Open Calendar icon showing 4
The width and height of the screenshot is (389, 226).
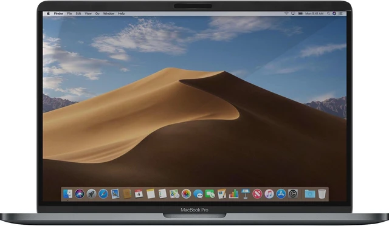pyautogui.click(x=139, y=194)
